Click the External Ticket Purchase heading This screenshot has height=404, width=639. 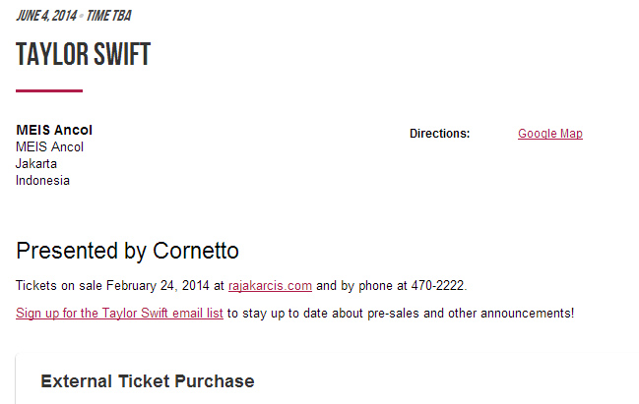[147, 381]
